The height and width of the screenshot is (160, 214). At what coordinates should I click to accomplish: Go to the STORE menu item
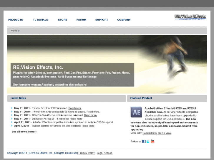[x=62, y=20]
